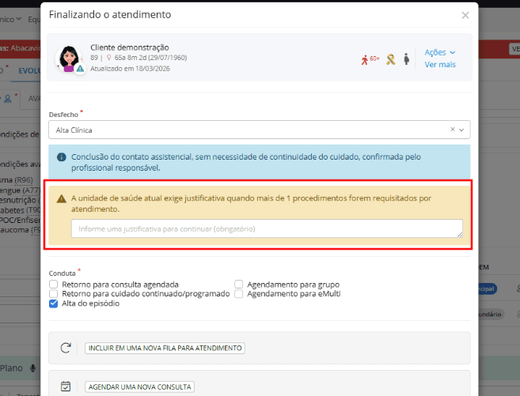Click the alert triangle badge on avatar
Image resolution: width=520 pixels, height=396 pixels.
click(80, 69)
